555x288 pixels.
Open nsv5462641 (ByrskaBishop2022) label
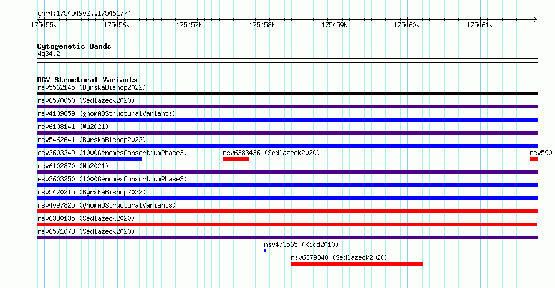point(92,140)
